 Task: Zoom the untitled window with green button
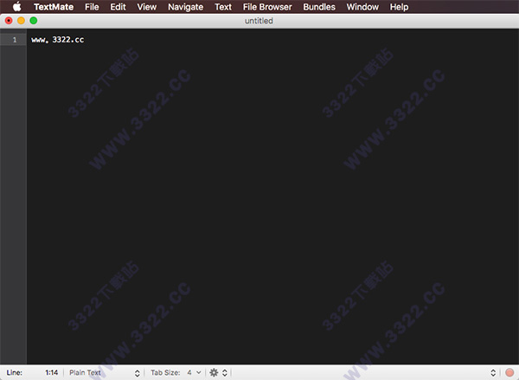tap(34, 21)
